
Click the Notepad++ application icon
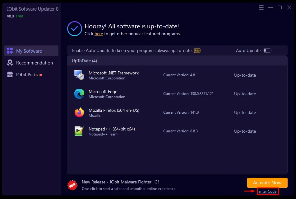(x=79, y=131)
